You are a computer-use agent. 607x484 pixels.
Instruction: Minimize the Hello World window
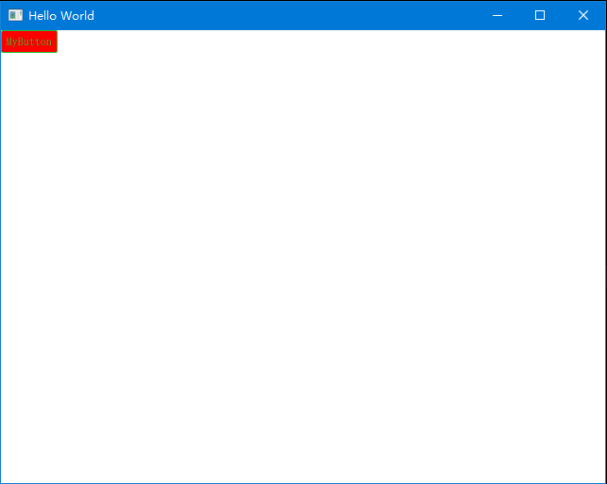[497, 15]
